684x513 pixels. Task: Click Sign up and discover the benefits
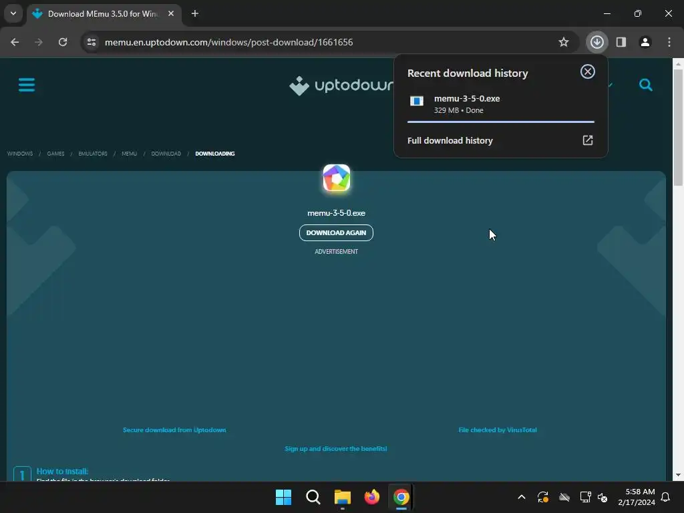point(336,448)
